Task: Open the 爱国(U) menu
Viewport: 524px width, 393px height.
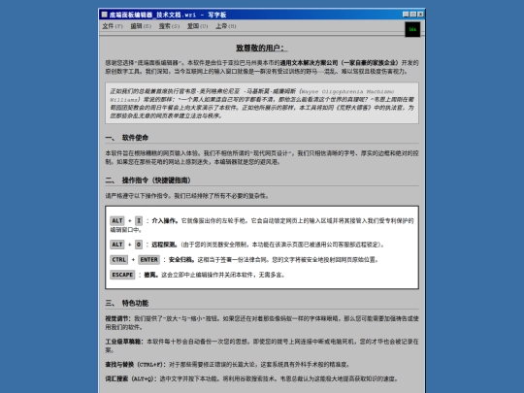Action: click(197, 26)
